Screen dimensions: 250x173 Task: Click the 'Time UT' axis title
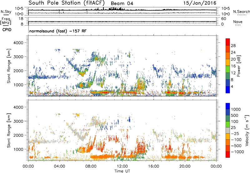(x=122, y=171)
